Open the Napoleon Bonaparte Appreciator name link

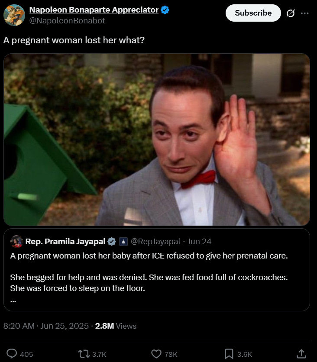pyautogui.click(x=94, y=10)
